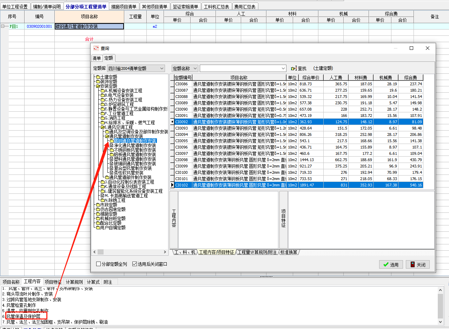Viewport: 449px width, 329px height.
Task: Click the tree panel scrollbar left arrow
Action: pyautogui.click(x=94, y=252)
